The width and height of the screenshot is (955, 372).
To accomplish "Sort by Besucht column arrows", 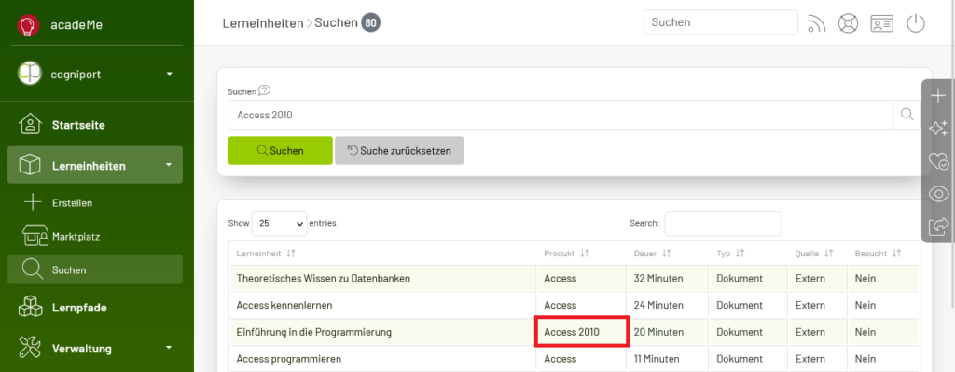I will [896, 254].
